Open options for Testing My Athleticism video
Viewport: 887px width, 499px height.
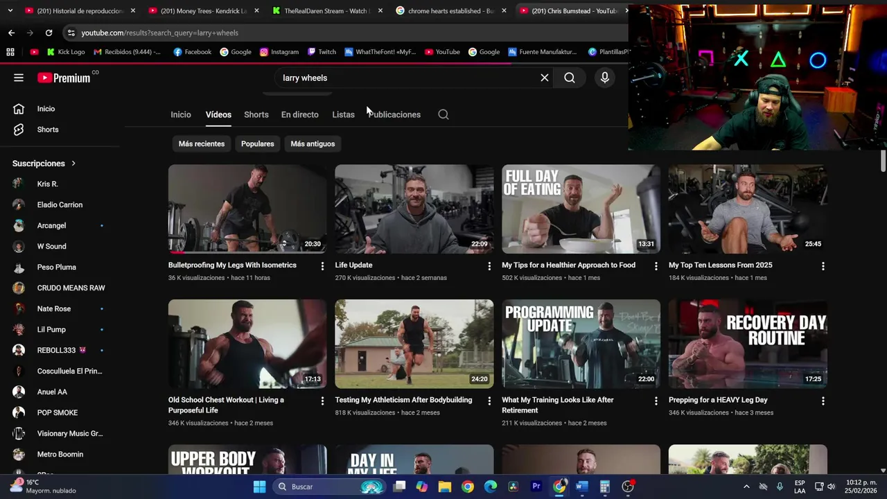489,401
